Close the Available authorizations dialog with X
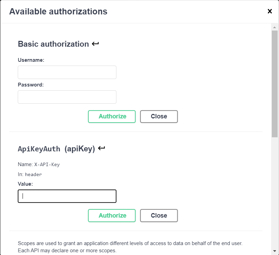The height and width of the screenshot is (255, 279). click(269, 11)
